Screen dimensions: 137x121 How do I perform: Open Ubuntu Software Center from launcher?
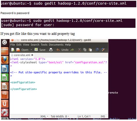click(x=5, y=95)
